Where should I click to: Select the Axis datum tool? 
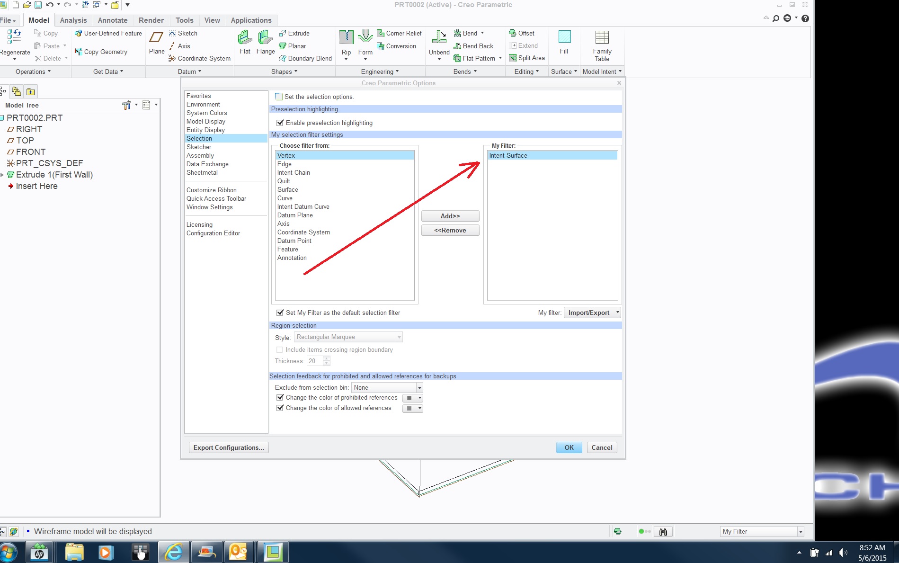(x=179, y=46)
